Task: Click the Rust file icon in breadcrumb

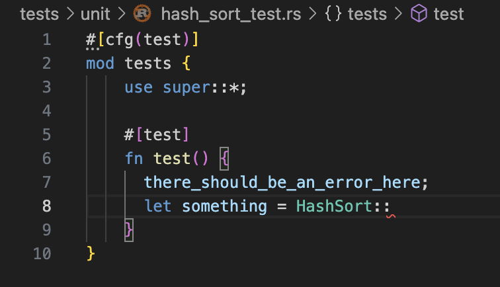Action: tap(142, 13)
